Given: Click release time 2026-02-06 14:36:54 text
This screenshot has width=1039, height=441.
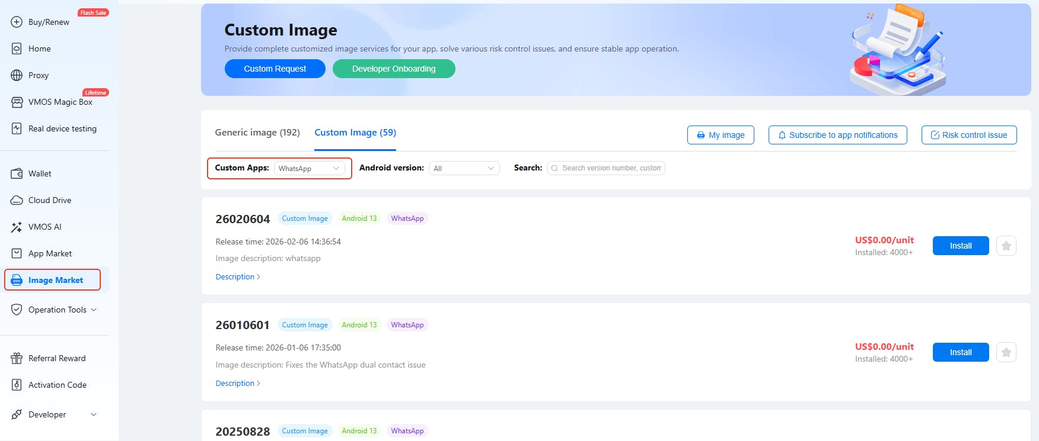Looking at the screenshot, I should pyautogui.click(x=303, y=242).
